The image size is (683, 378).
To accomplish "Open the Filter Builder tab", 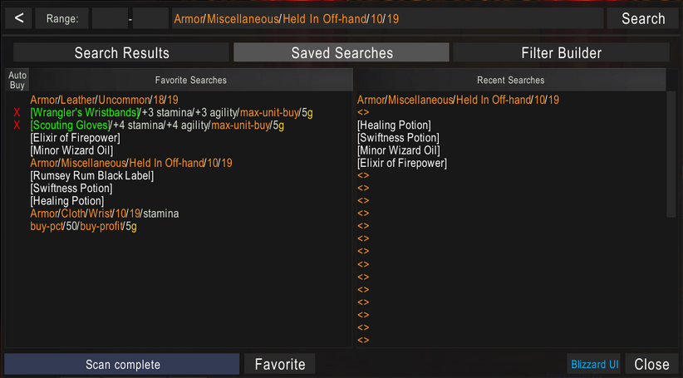I will tap(561, 53).
